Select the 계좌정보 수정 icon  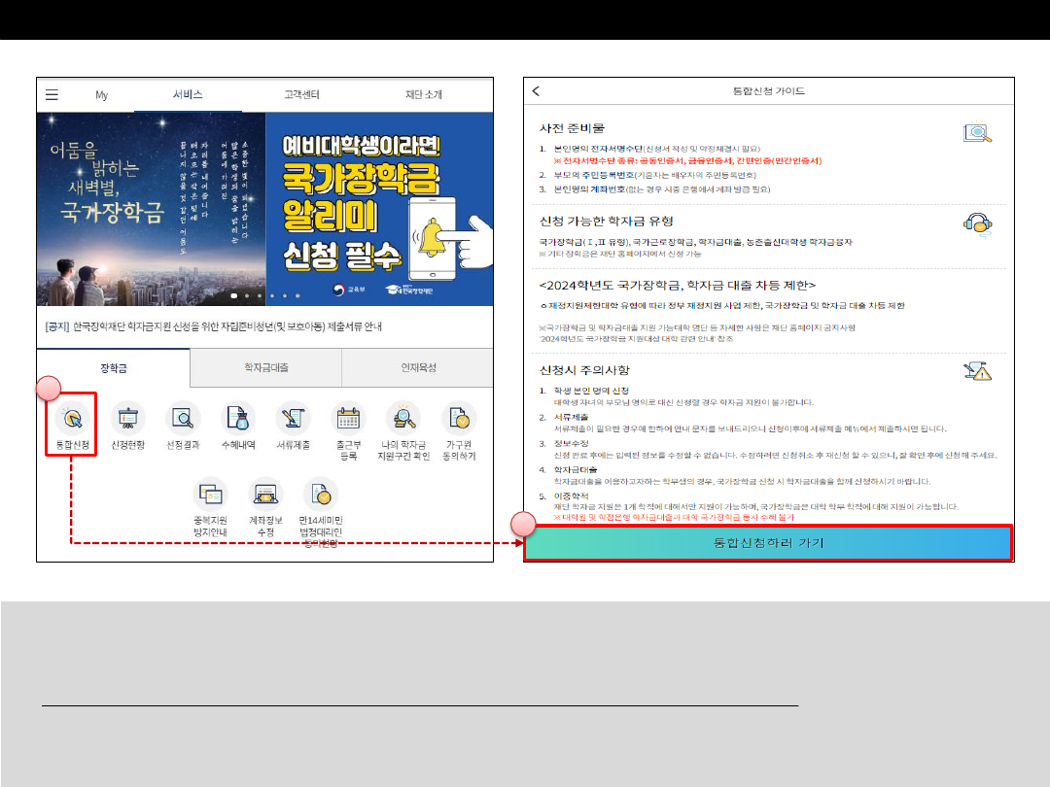265,495
